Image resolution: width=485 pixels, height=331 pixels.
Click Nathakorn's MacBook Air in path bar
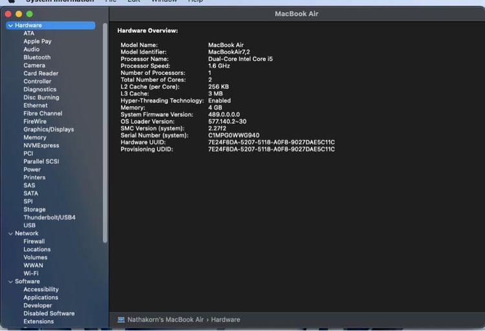click(166, 320)
